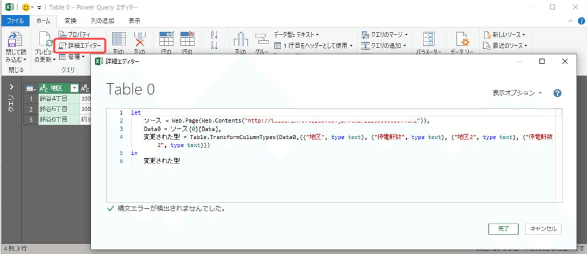Select row number 1 header
Image resolution: width=587 pixels, height=254 pixels.
30,99
